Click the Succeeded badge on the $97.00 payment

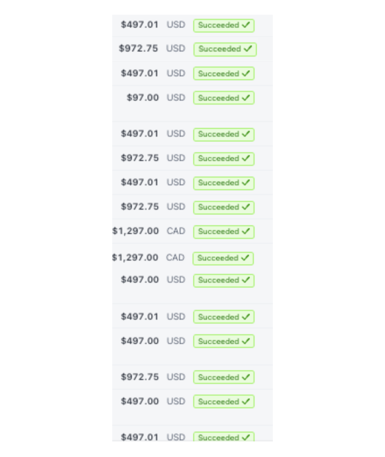tap(224, 98)
